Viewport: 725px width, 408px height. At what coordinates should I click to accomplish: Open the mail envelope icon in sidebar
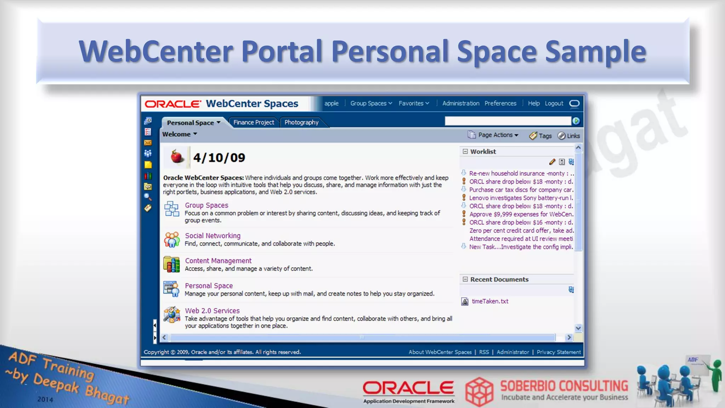(x=148, y=143)
